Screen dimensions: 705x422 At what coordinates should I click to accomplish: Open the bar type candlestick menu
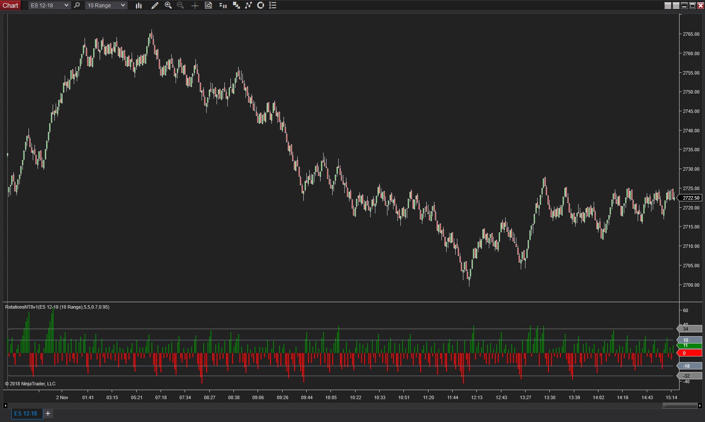click(x=138, y=5)
